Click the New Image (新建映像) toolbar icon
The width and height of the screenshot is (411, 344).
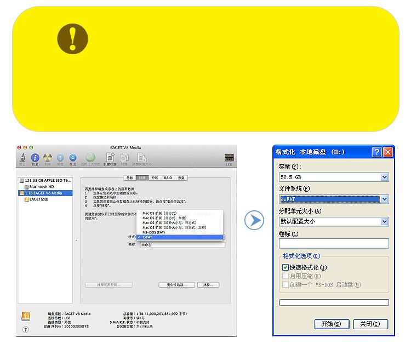click(x=110, y=158)
